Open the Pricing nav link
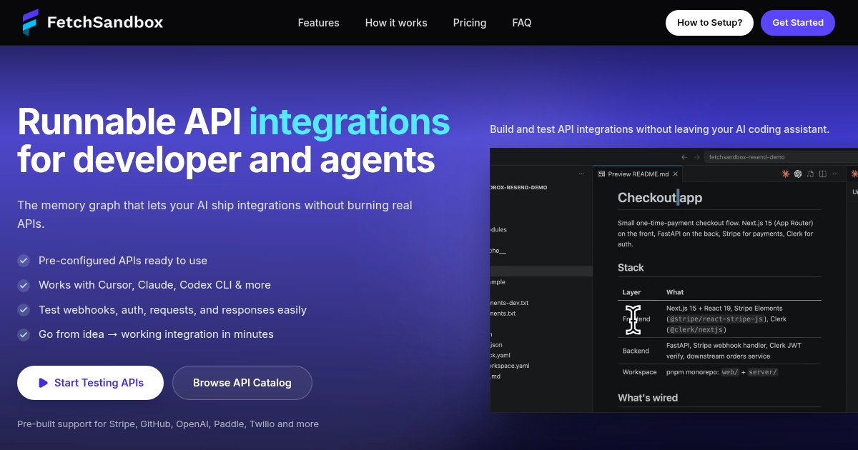 pyautogui.click(x=470, y=23)
